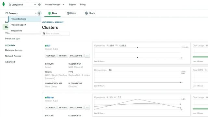
Task: Click the project options dots icon beside Greenery
Action: 39,13
